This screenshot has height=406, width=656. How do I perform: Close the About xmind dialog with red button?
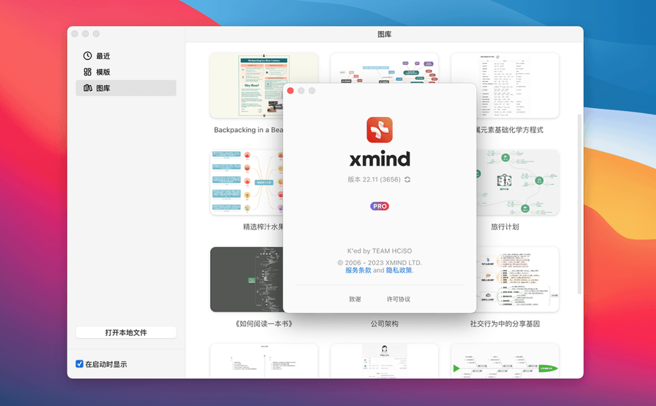tap(290, 91)
